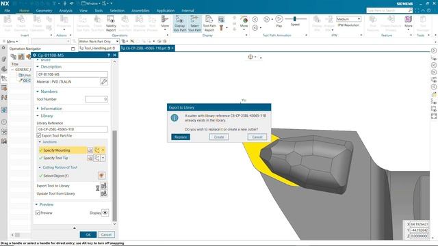Cancel the Export to Library dialog
The height and width of the screenshot is (246, 438).
[257, 137]
